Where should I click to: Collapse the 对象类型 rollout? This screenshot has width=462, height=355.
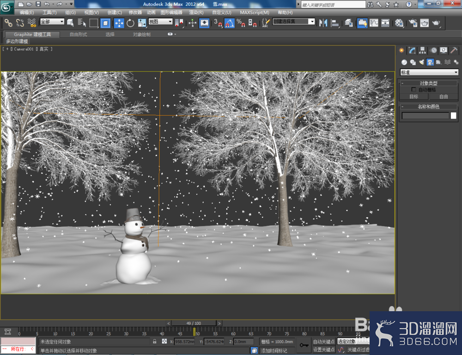[x=429, y=83]
